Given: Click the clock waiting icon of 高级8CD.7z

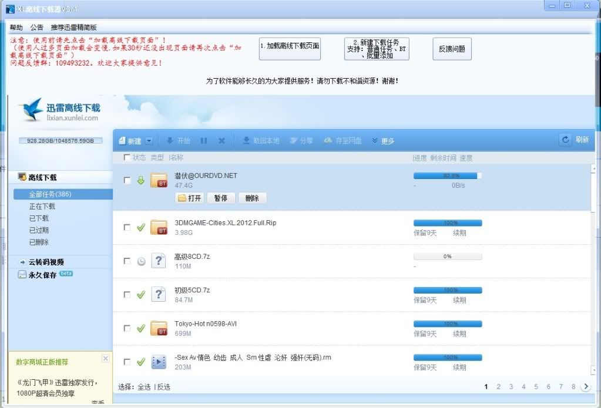Looking at the screenshot, I should tap(142, 261).
